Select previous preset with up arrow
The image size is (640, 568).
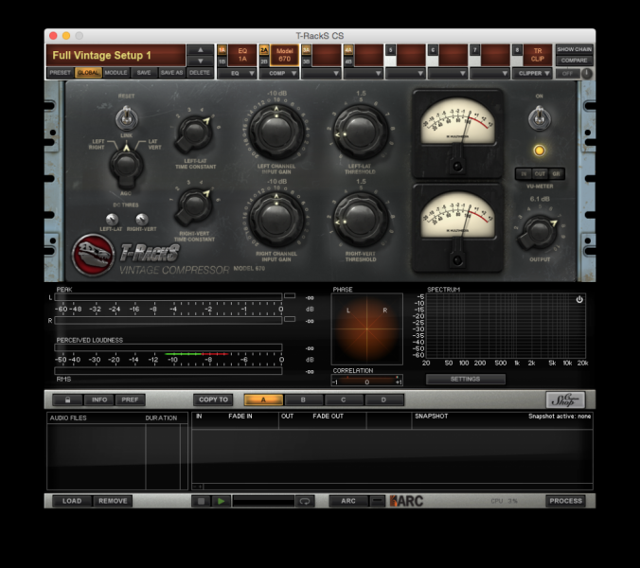coord(201,50)
